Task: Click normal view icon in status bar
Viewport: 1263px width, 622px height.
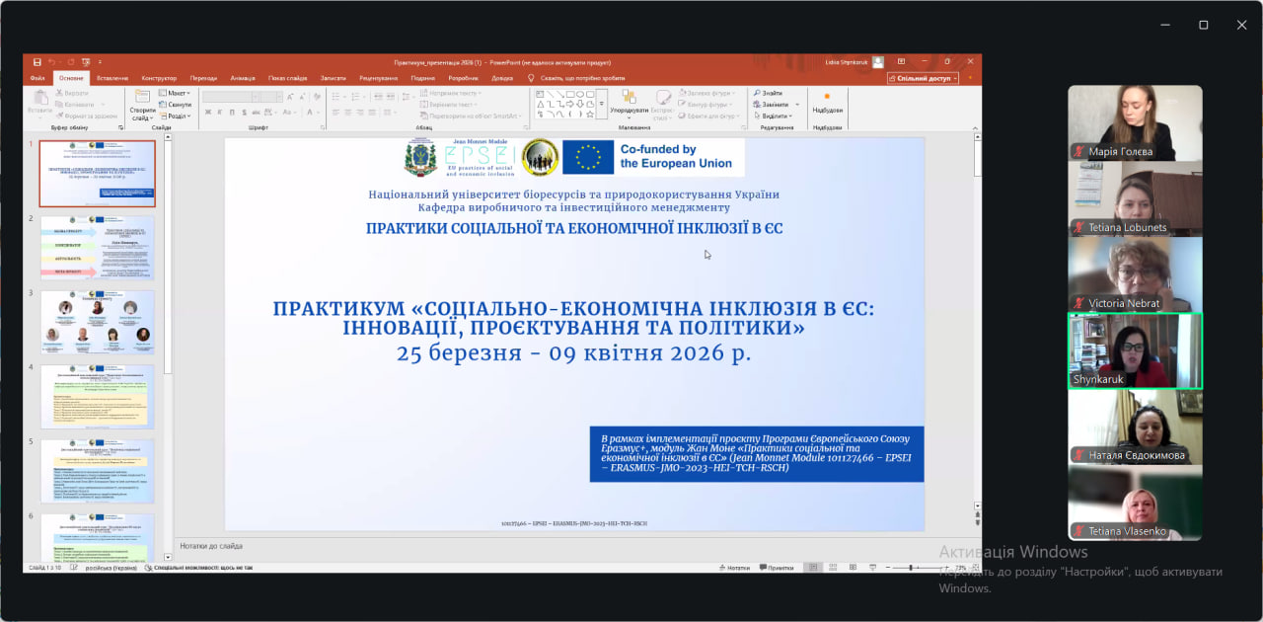Action: coord(811,568)
